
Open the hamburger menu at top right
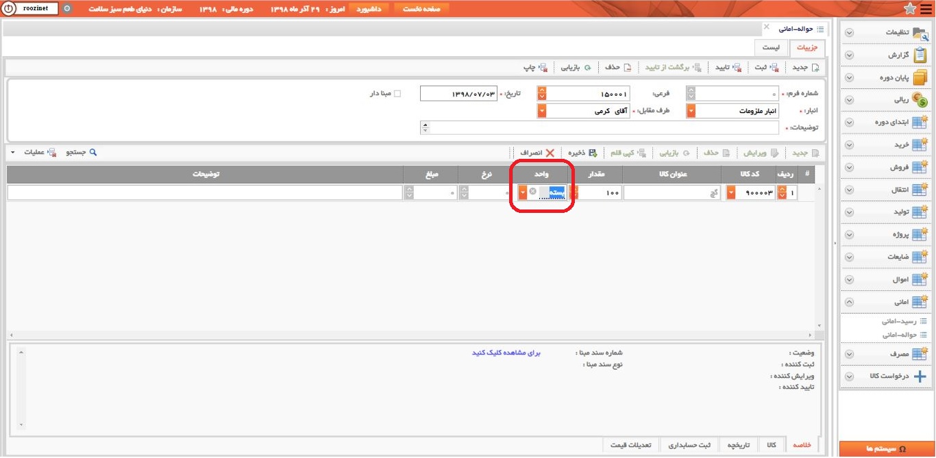(x=926, y=8)
